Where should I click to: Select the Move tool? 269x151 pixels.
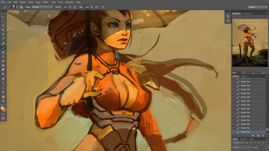coord(3,17)
